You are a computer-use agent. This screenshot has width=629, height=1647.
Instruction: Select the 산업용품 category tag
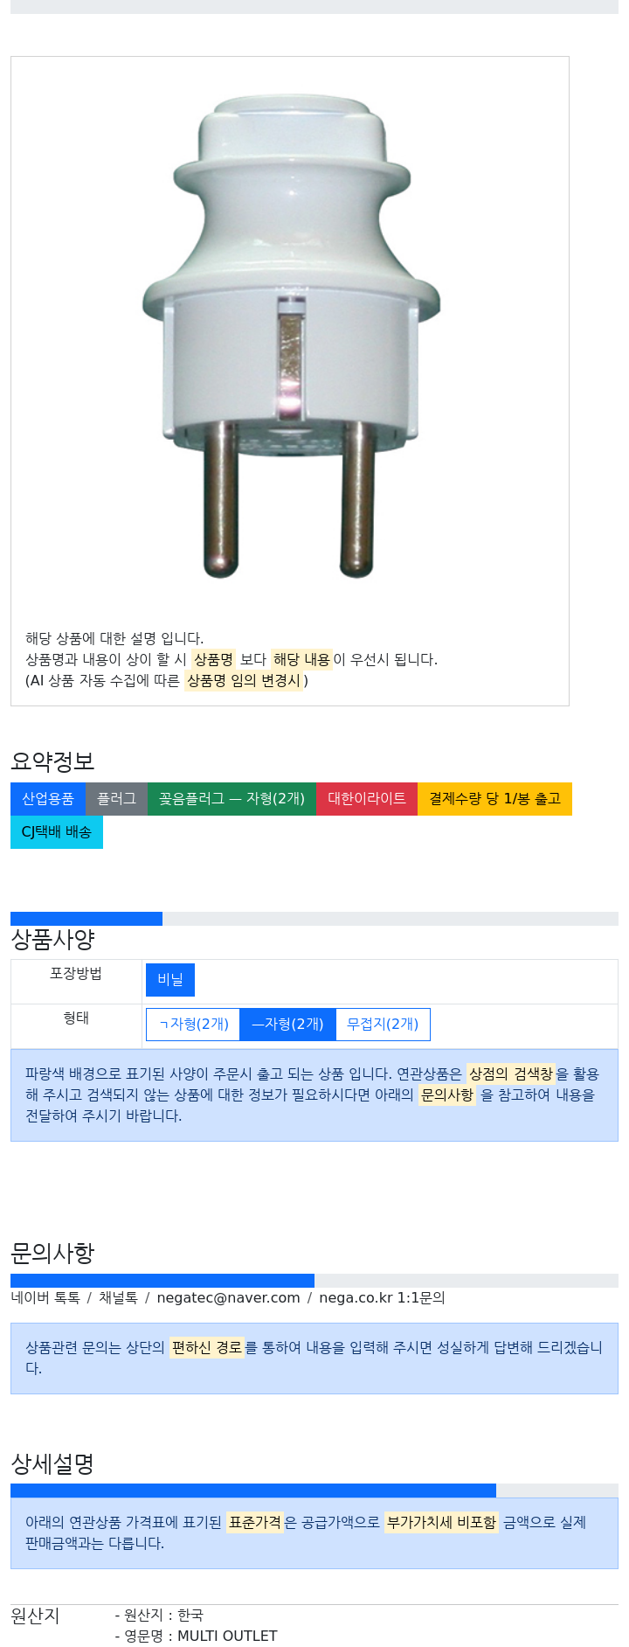48,799
